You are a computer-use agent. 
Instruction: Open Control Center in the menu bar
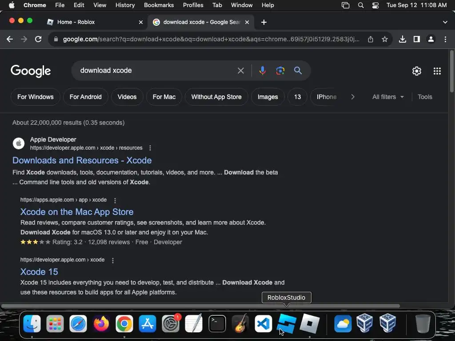(x=375, y=5)
